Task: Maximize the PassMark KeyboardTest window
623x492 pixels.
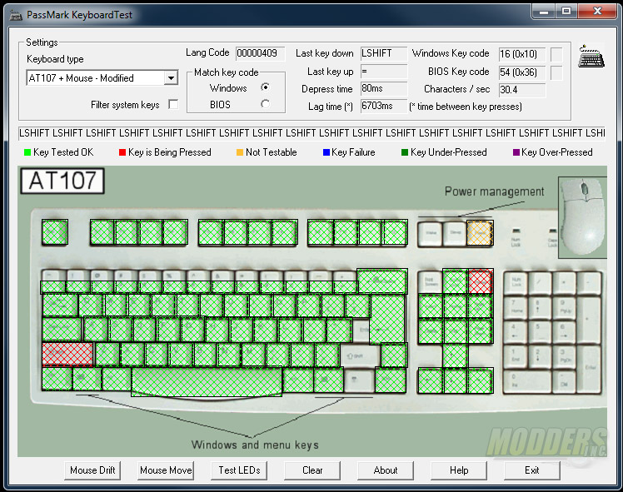Action: 566,12
